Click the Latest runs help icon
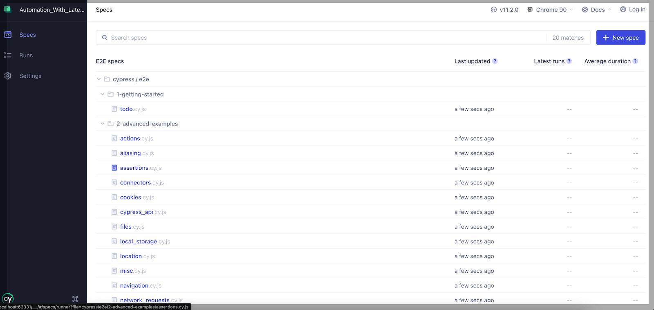 (569, 61)
